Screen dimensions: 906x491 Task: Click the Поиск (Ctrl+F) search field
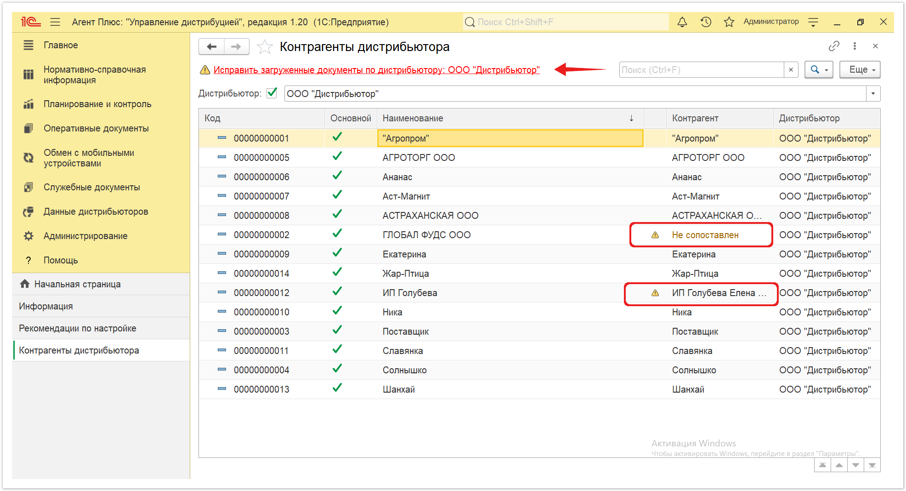click(x=702, y=70)
